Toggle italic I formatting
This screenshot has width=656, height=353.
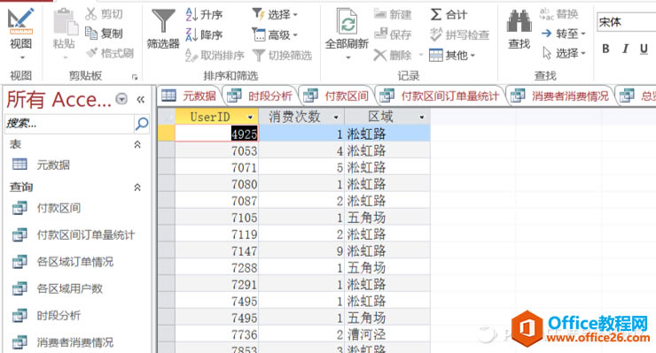coord(625,49)
